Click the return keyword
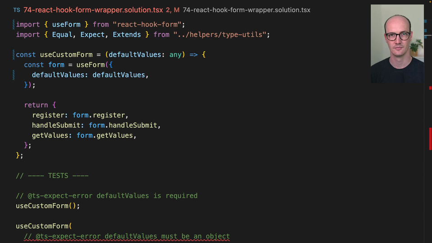 [x=36, y=105]
